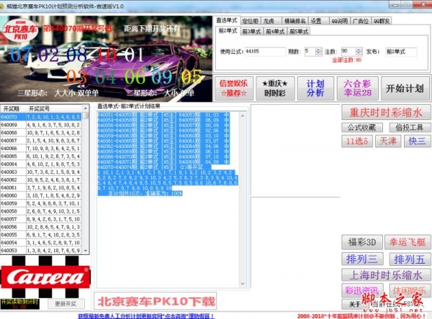This screenshot has height=319, width=432.
Task: Click the 期数 value field
Action: tap(310, 52)
